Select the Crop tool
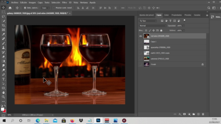The height and width of the screenshot is (124, 221). click(3, 25)
